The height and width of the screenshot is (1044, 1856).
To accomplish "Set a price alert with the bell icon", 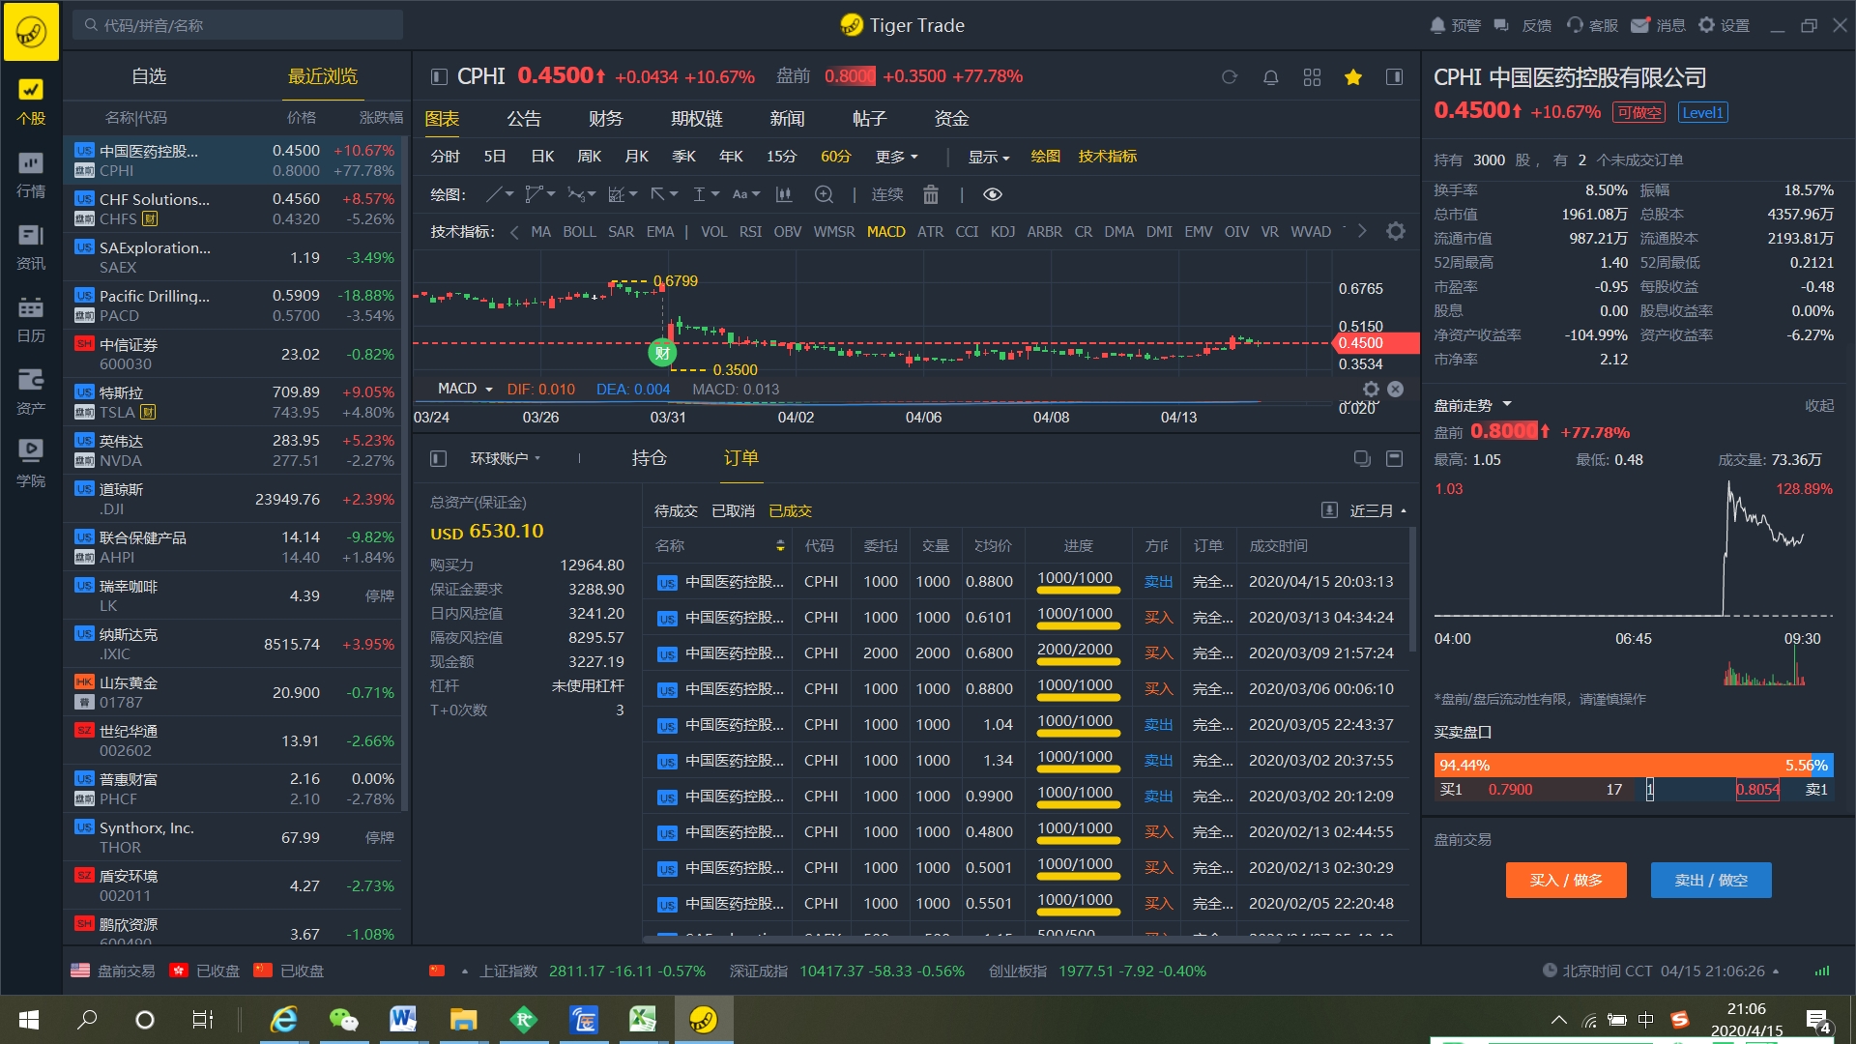I will tap(1271, 77).
